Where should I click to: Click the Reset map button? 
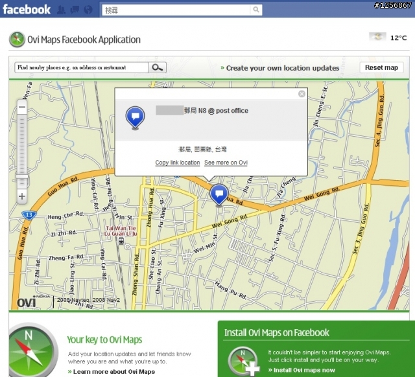(381, 67)
